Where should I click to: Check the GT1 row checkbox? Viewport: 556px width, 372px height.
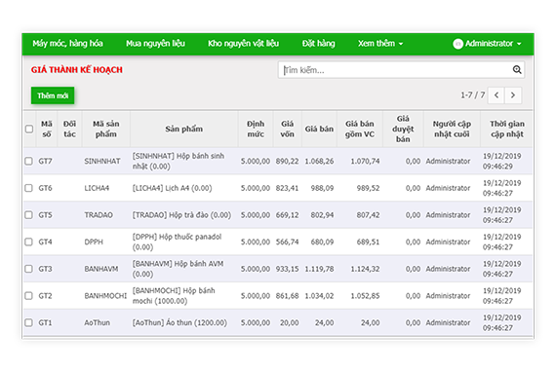[28, 322]
